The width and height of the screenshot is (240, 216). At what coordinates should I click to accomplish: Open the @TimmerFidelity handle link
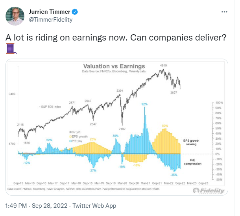click(x=51, y=20)
